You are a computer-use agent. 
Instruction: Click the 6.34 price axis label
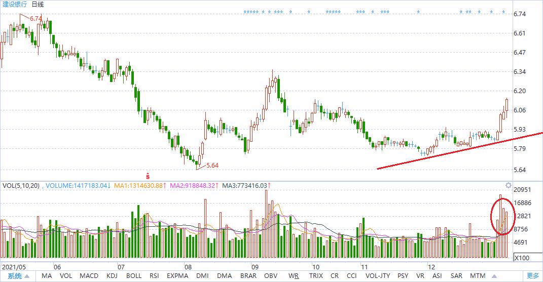point(520,71)
